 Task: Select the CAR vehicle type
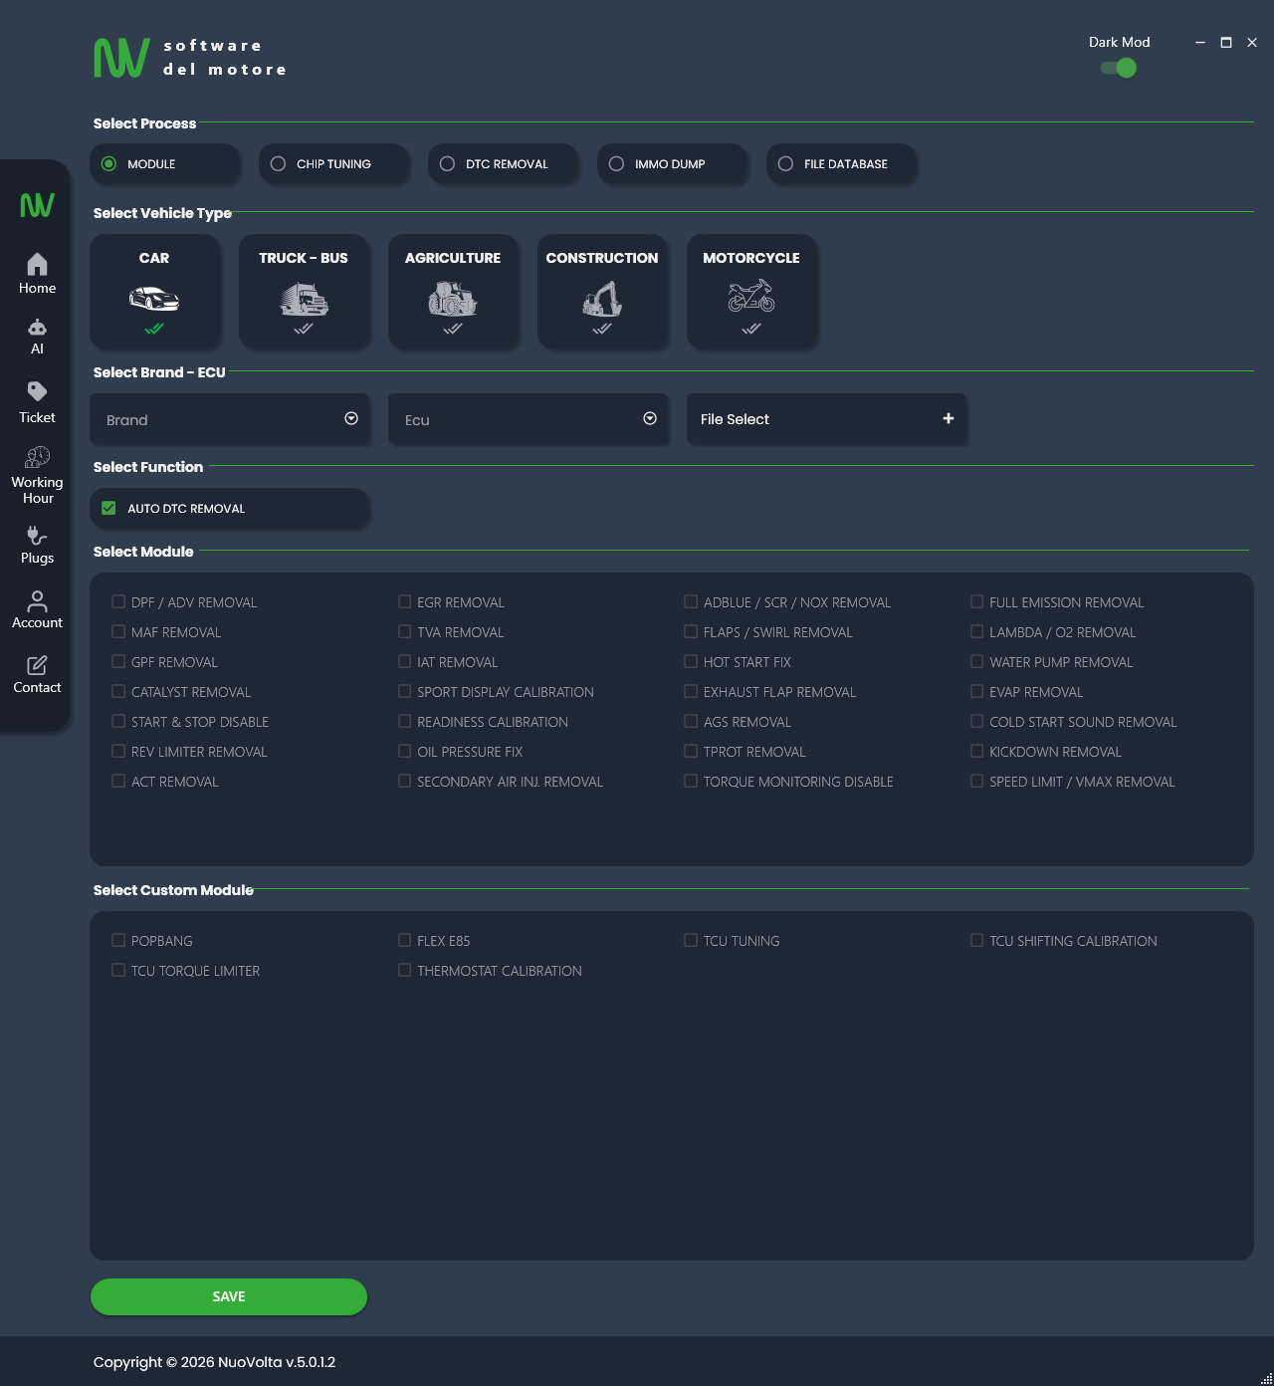pos(155,292)
